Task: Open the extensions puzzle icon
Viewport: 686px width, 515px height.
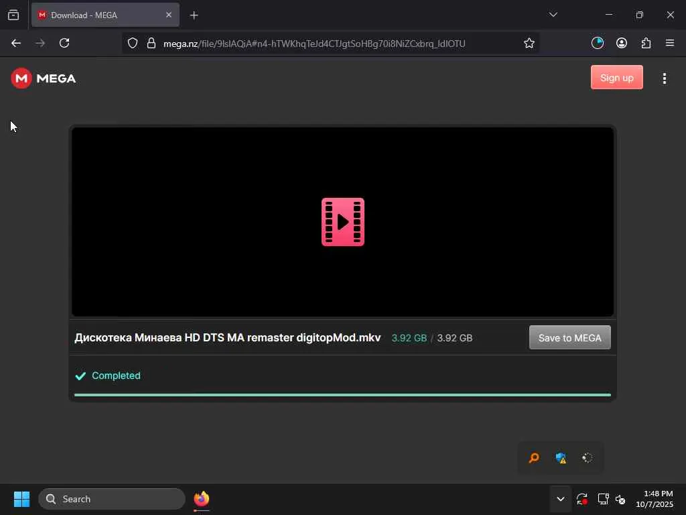Action: 646,43
